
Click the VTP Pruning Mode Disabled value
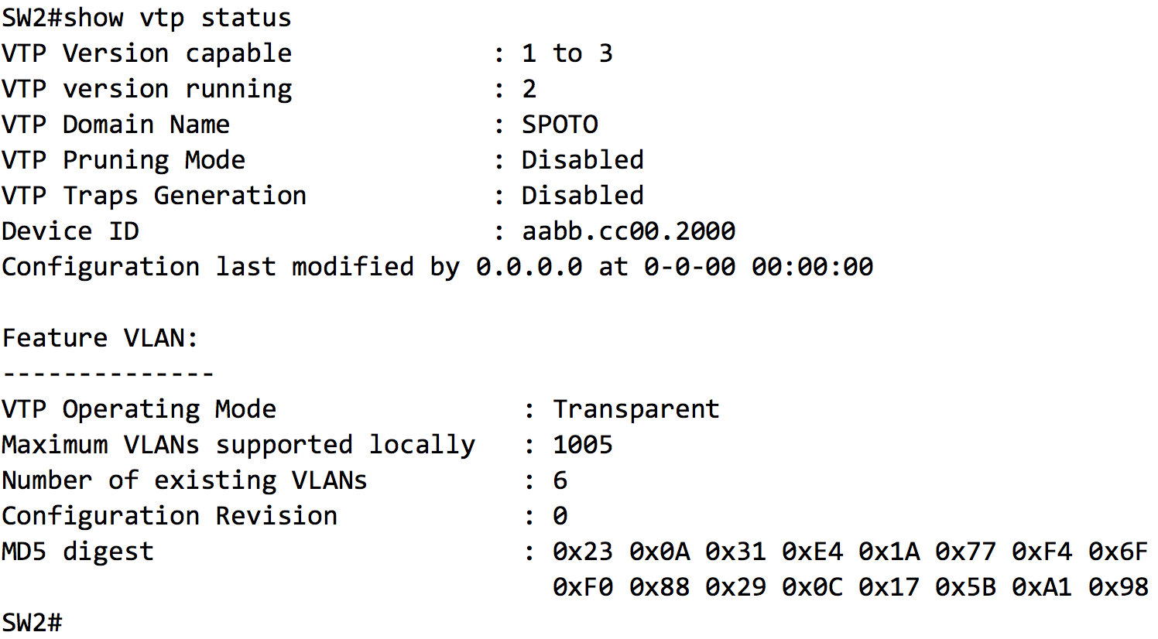pyautogui.click(x=582, y=160)
